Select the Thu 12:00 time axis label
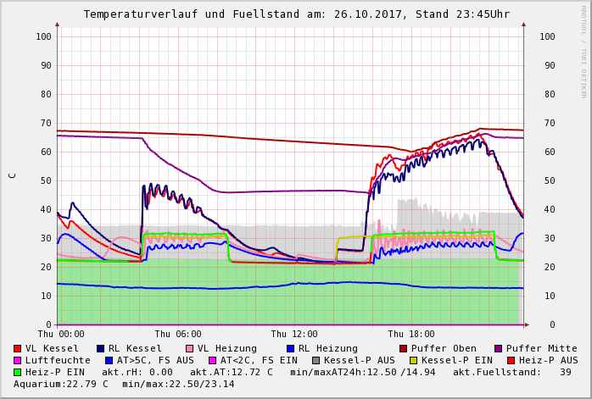This screenshot has height=399, width=592. point(294,334)
